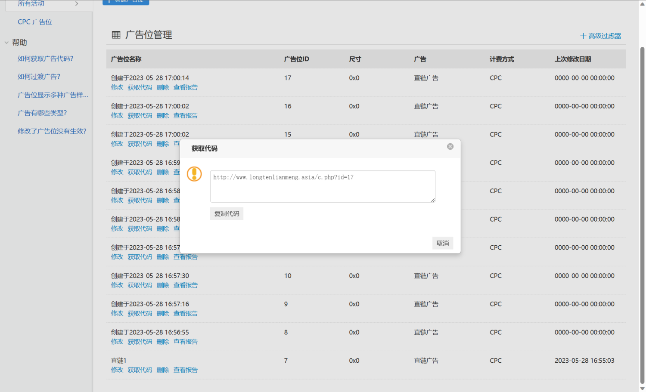Click 查看报告 for ad slot ID 17
Viewport: 646px width, 392px height.
(x=186, y=87)
